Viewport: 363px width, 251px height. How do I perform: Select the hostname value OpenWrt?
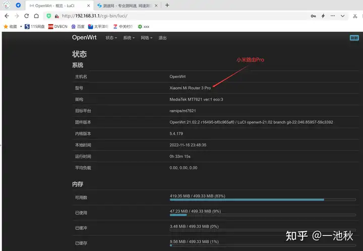tap(177, 77)
